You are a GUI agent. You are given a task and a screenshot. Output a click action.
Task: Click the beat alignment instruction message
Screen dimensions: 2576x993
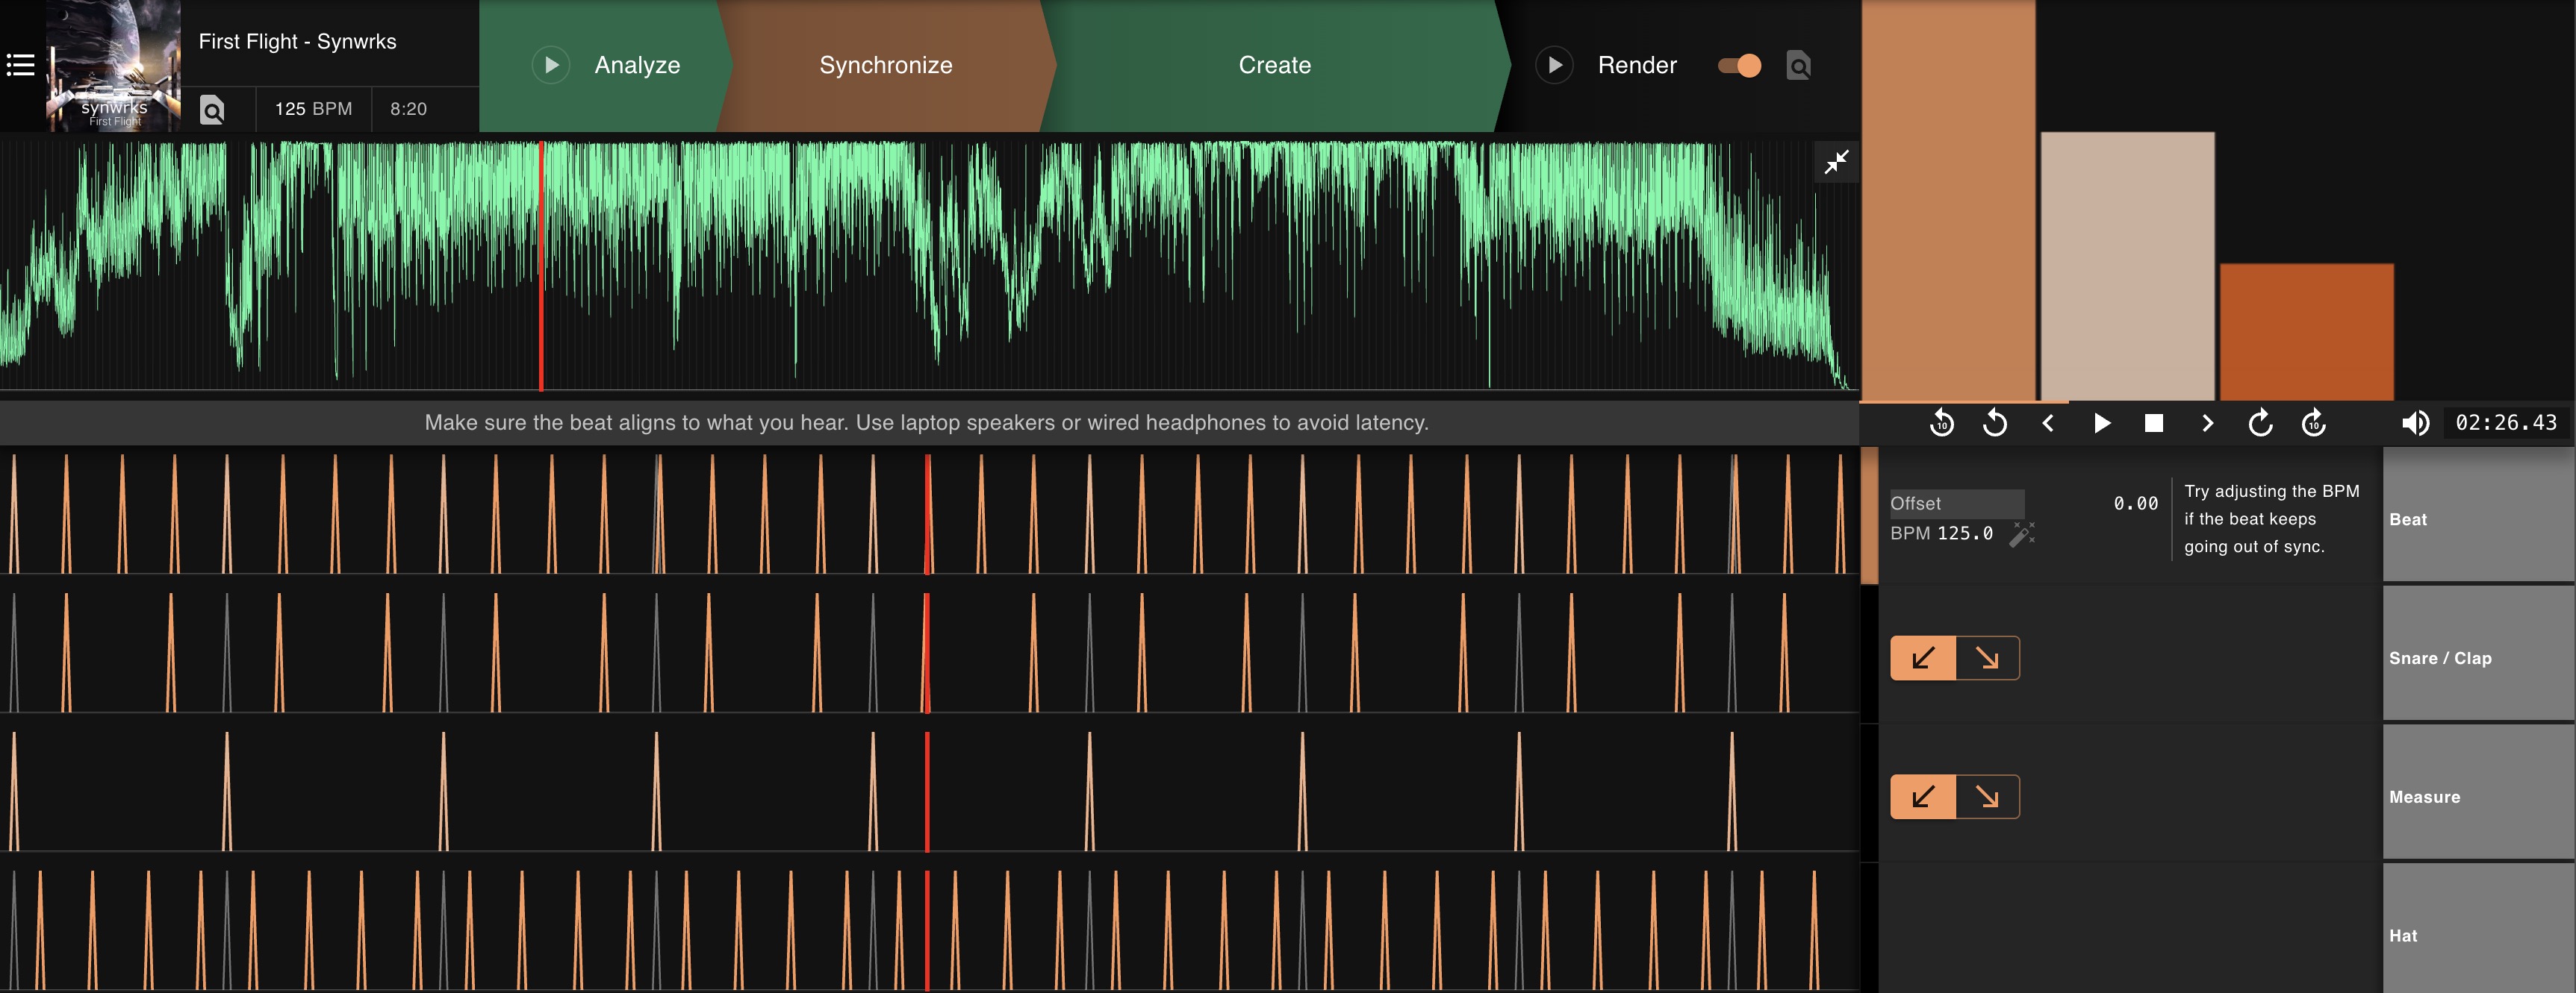point(926,422)
